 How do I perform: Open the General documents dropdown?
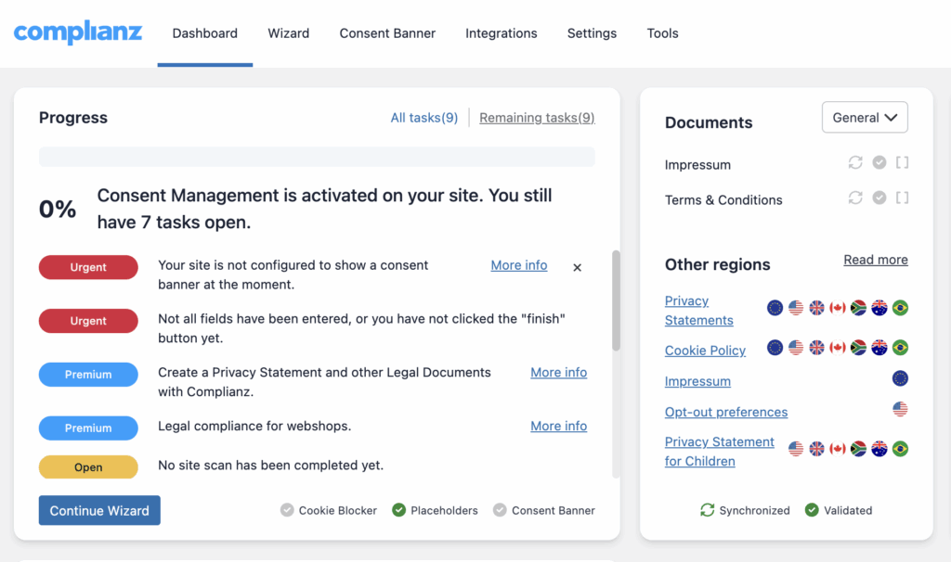tap(865, 117)
